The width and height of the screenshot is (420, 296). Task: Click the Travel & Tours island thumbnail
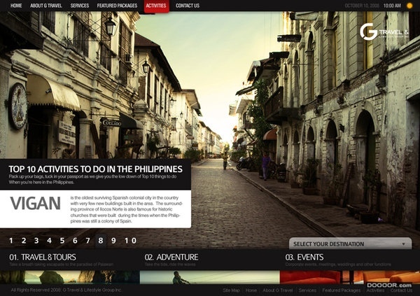point(69,277)
